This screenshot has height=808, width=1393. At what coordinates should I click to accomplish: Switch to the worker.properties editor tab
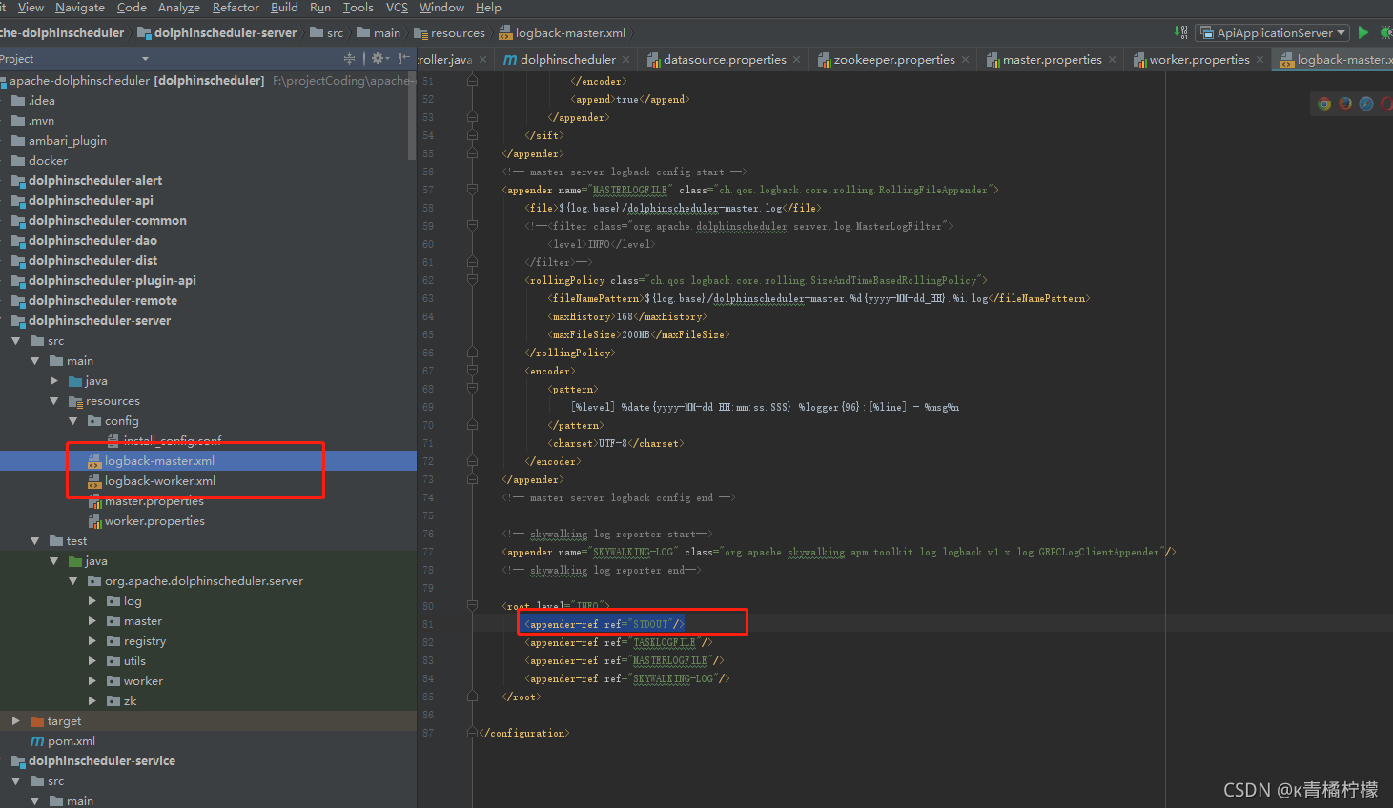coord(1199,59)
